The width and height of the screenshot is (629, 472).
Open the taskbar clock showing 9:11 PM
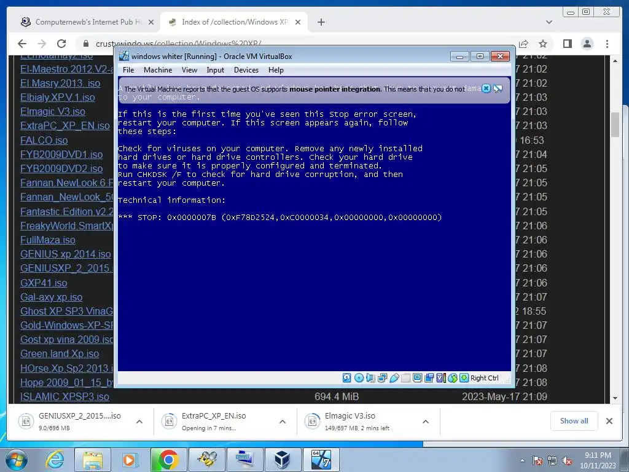coord(598,460)
